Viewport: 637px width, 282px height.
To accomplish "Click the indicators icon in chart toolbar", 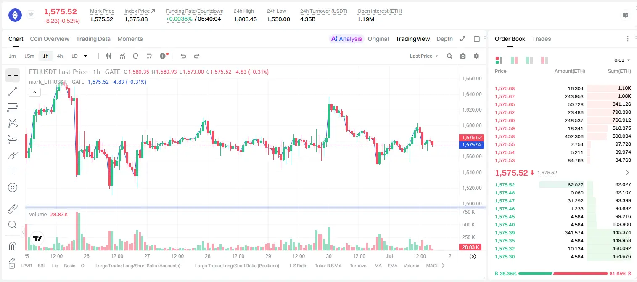I will click(x=122, y=56).
